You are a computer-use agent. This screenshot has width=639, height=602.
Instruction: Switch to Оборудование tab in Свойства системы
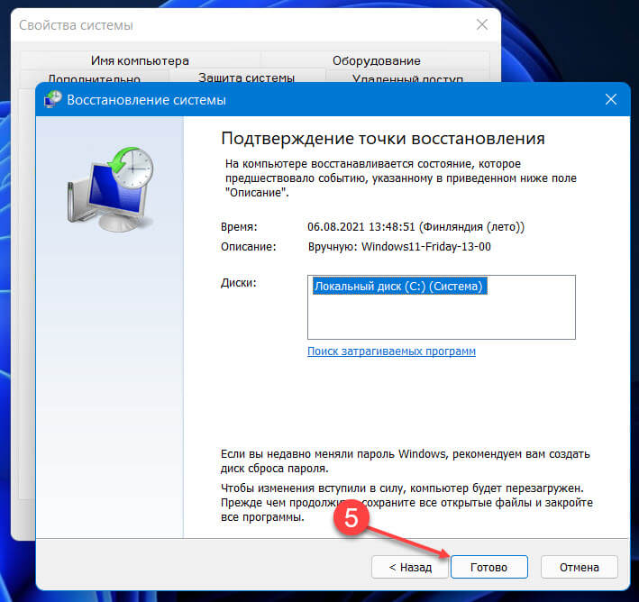tap(376, 60)
